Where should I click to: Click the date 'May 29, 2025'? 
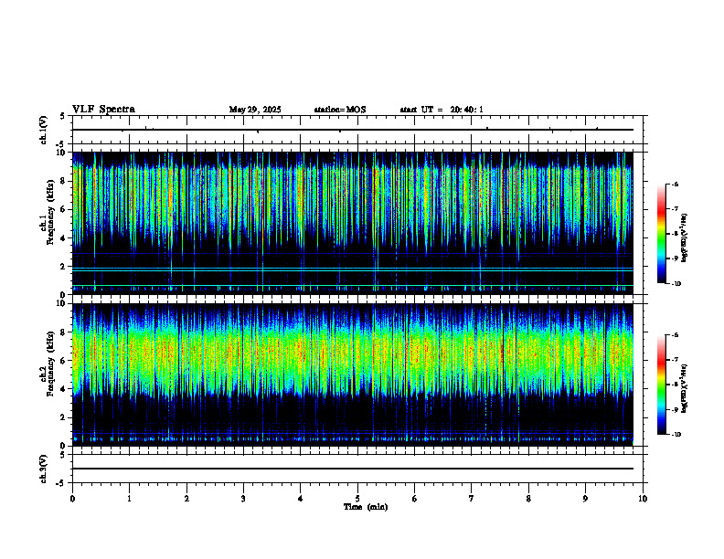click(x=255, y=110)
